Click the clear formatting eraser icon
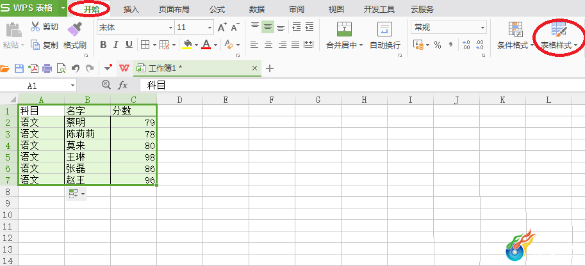The height and width of the screenshot is (266, 585). tap(229, 45)
